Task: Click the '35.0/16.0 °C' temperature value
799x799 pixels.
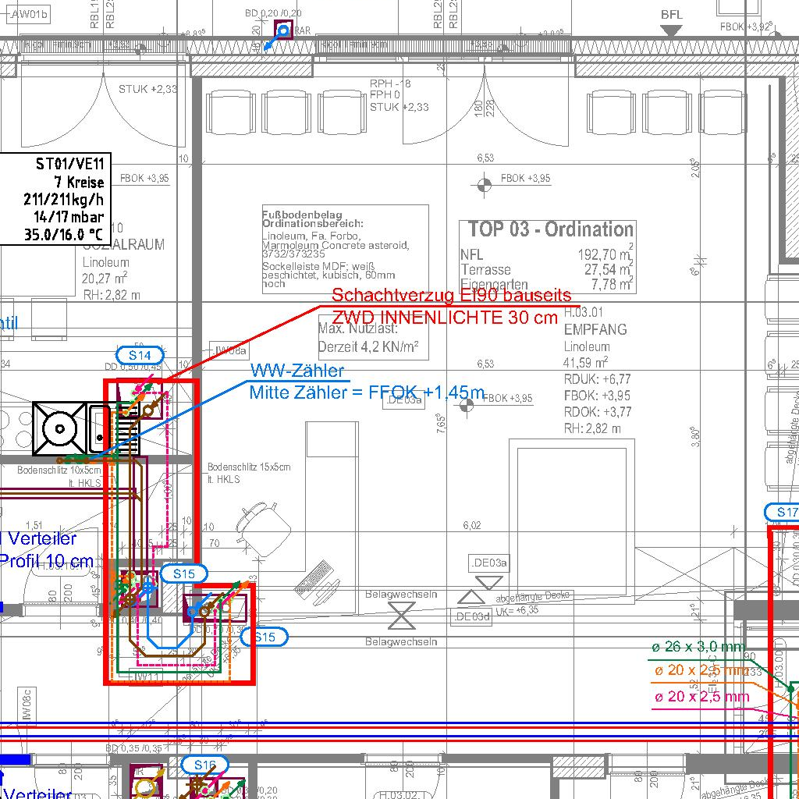Action: [x=64, y=234]
